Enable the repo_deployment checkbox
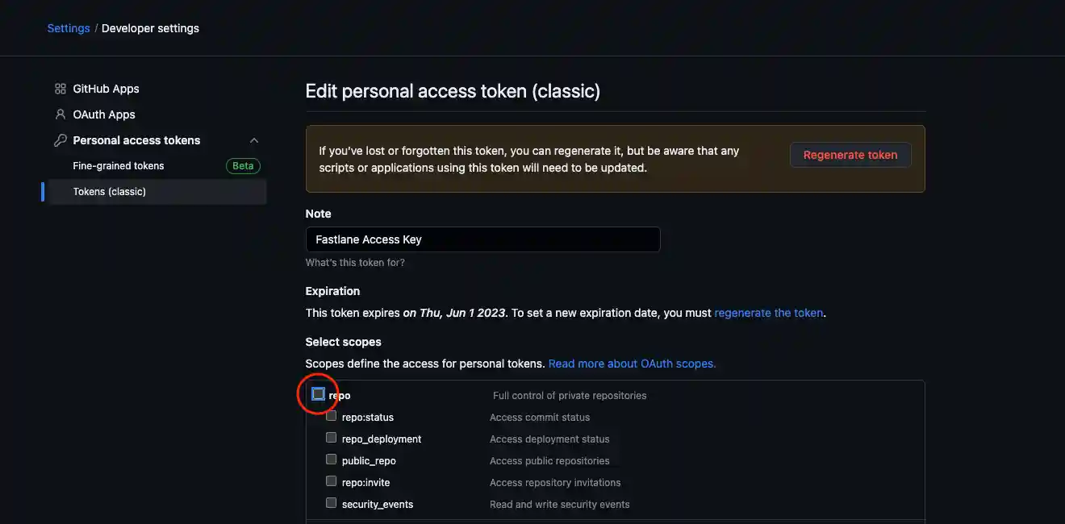1065x524 pixels. click(331, 437)
